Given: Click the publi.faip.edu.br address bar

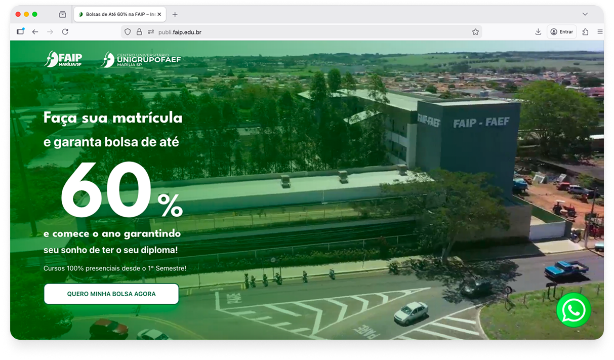Looking at the screenshot, I should point(304,32).
